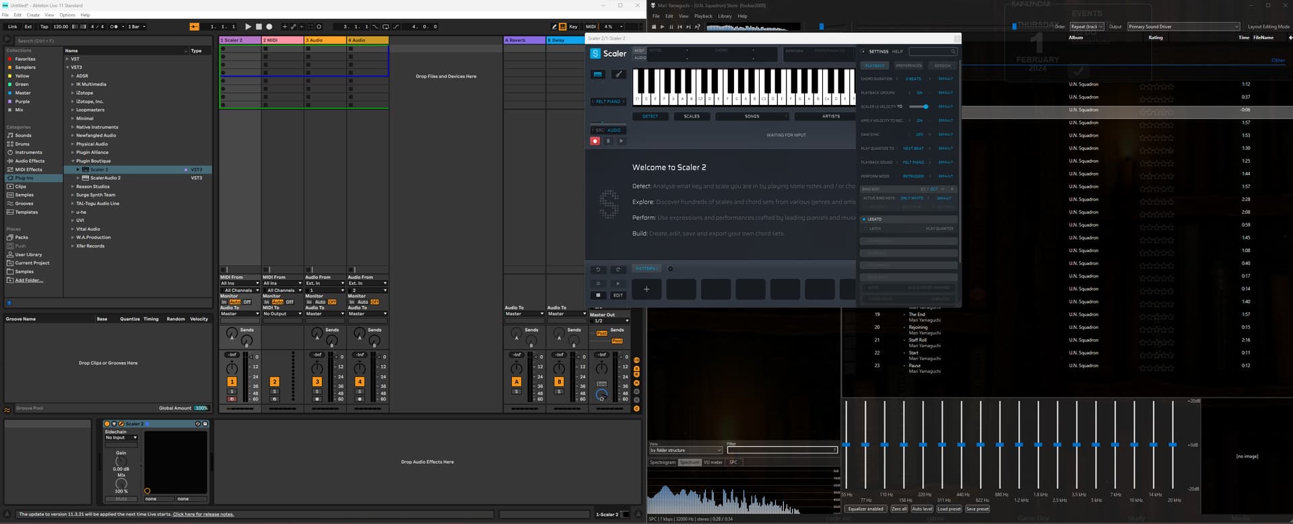Open Ableton's File menu

pos(5,15)
